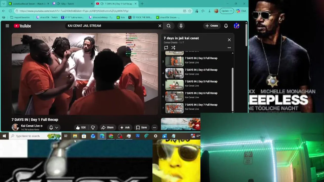Start voice search with the microphone
The image size is (324, 182).
(x=181, y=26)
